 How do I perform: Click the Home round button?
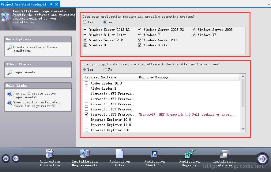point(6,158)
